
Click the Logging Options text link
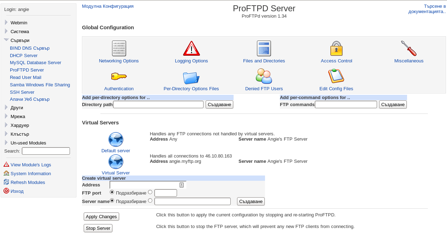(x=192, y=61)
